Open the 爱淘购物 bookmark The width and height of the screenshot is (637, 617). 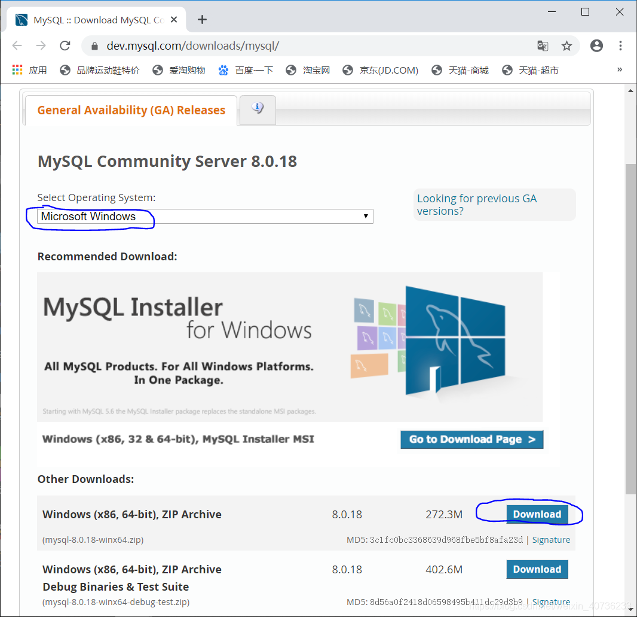point(179,70)
